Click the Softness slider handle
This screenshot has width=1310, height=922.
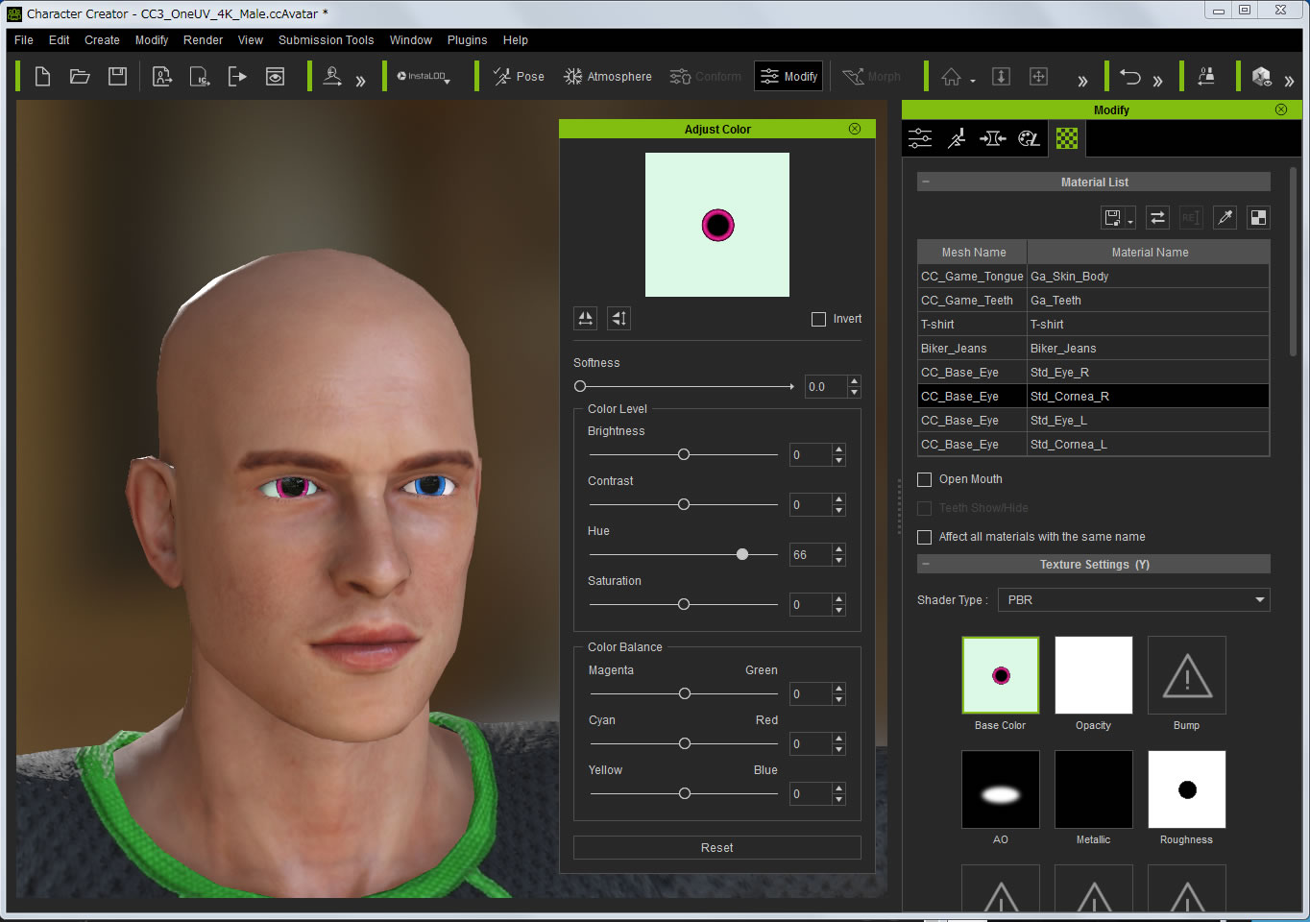pos(580,386)
